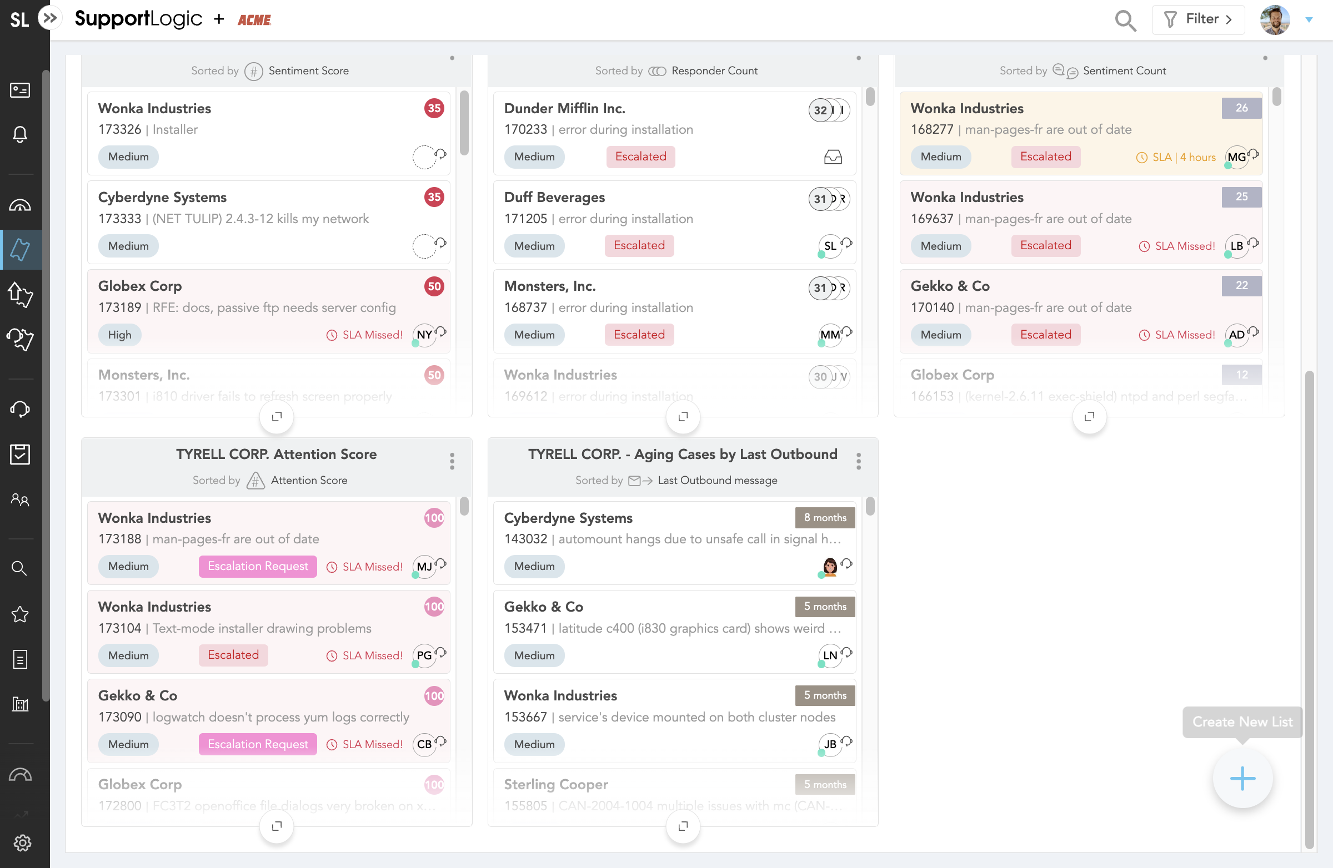Screen dimensions: 1333x868
Task: Click SL assignee avatar on Duff Beverages case
Action: click(x=830, y=246)
